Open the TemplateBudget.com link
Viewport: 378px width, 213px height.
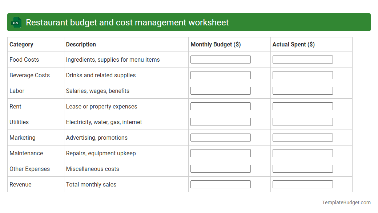click(x=346, y=202)
